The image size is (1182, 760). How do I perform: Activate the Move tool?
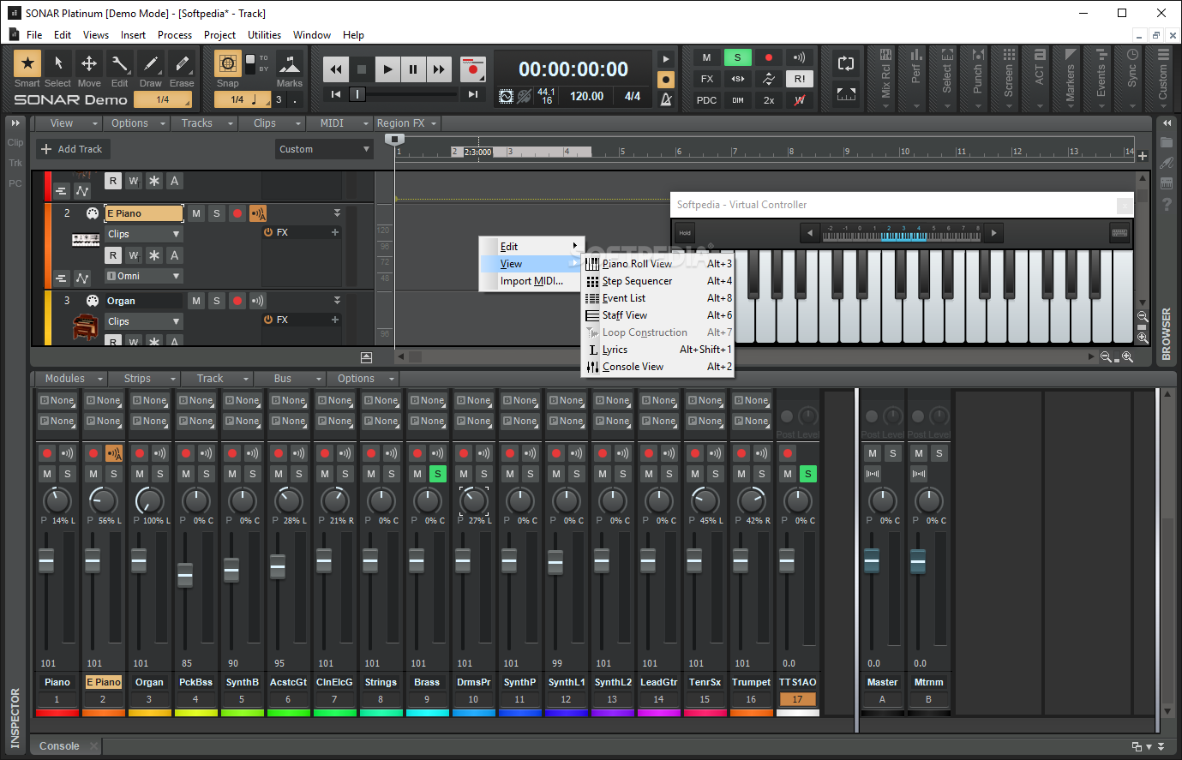coord(89,63)
